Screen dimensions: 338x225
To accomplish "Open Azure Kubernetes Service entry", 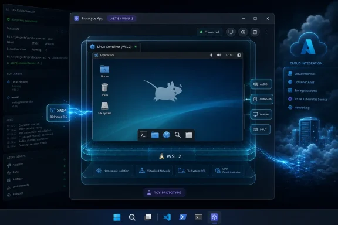I will click(307, 99).
